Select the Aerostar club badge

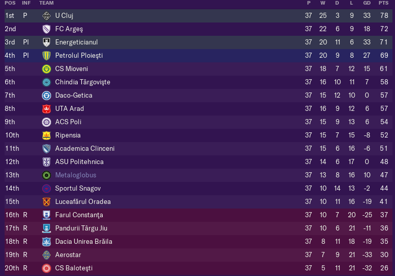47,255
